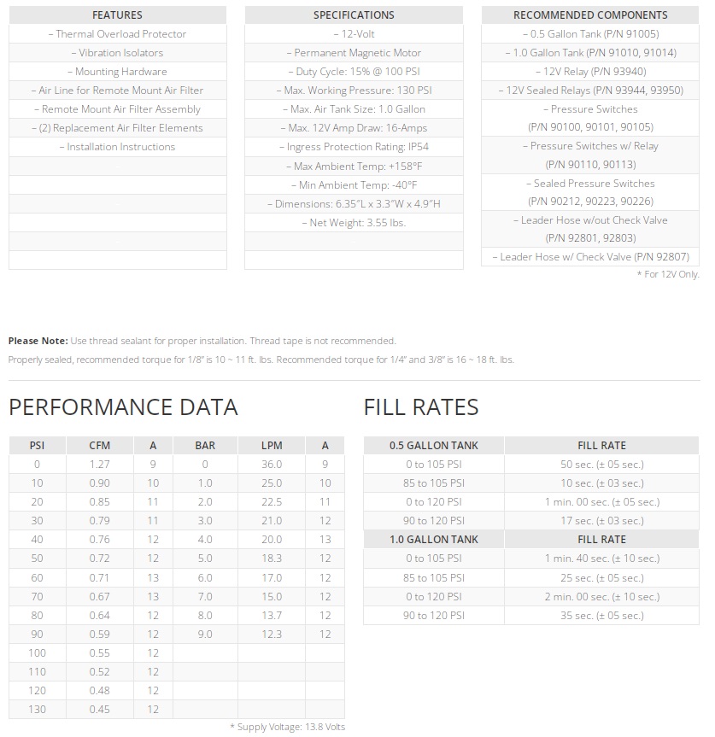
Task: Open the 0.5 Gallon Tank P/N 91005 item
Action: [x=590, y=34]
